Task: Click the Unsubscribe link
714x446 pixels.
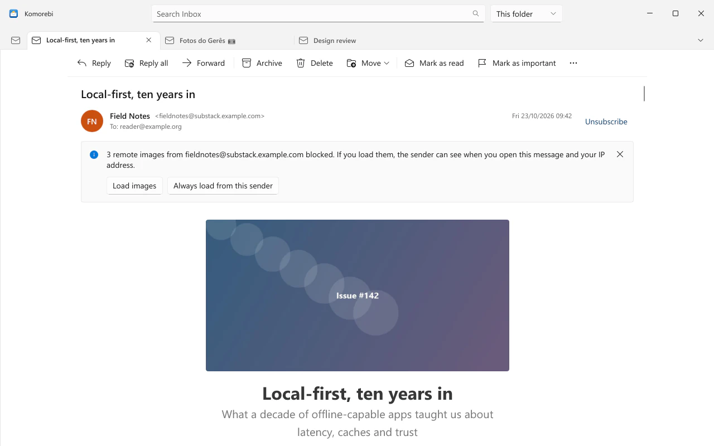Action: (606, 122)
